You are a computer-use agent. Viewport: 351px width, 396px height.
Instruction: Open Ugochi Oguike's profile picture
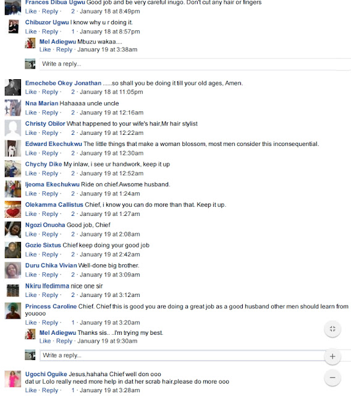(x=13, y=379)
